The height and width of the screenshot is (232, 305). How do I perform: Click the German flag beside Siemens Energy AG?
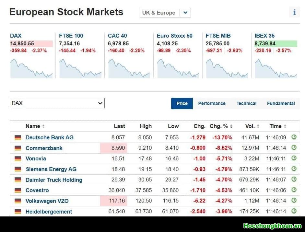(18, 169)
